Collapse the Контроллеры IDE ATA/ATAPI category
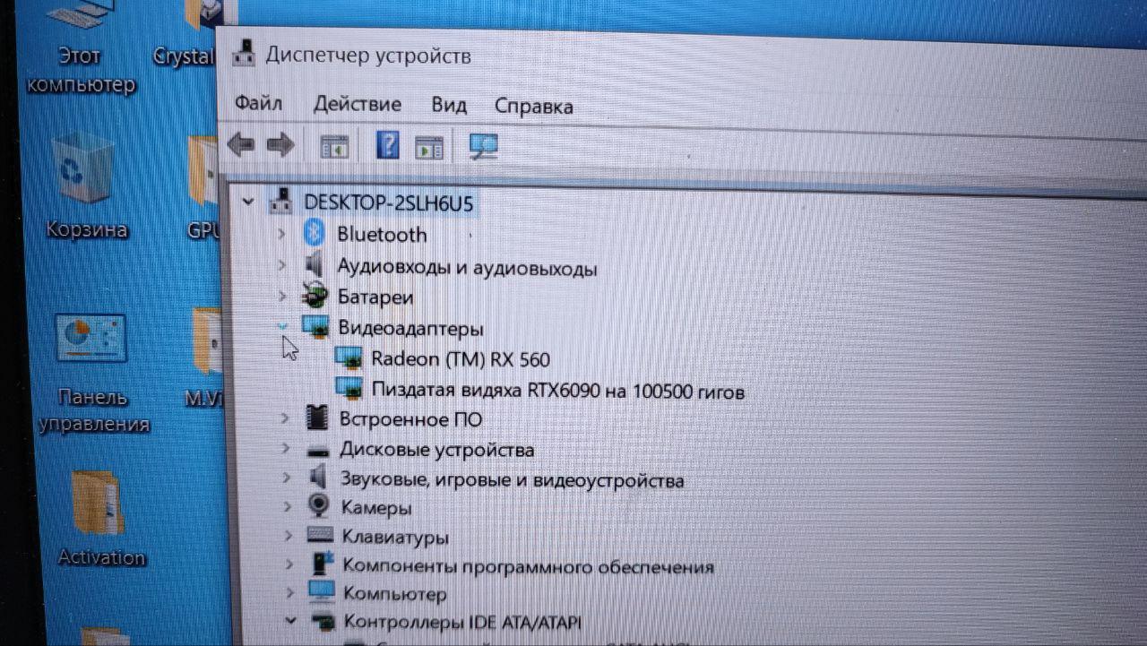The image size is (1147, 646). (290, 619)
